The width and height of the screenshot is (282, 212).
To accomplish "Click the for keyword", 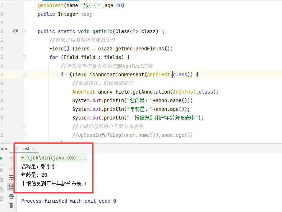I will 54,57.
